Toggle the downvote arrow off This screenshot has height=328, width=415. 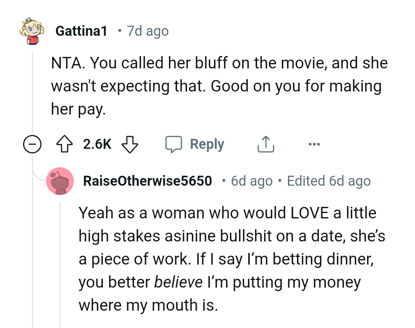[130, 145]
